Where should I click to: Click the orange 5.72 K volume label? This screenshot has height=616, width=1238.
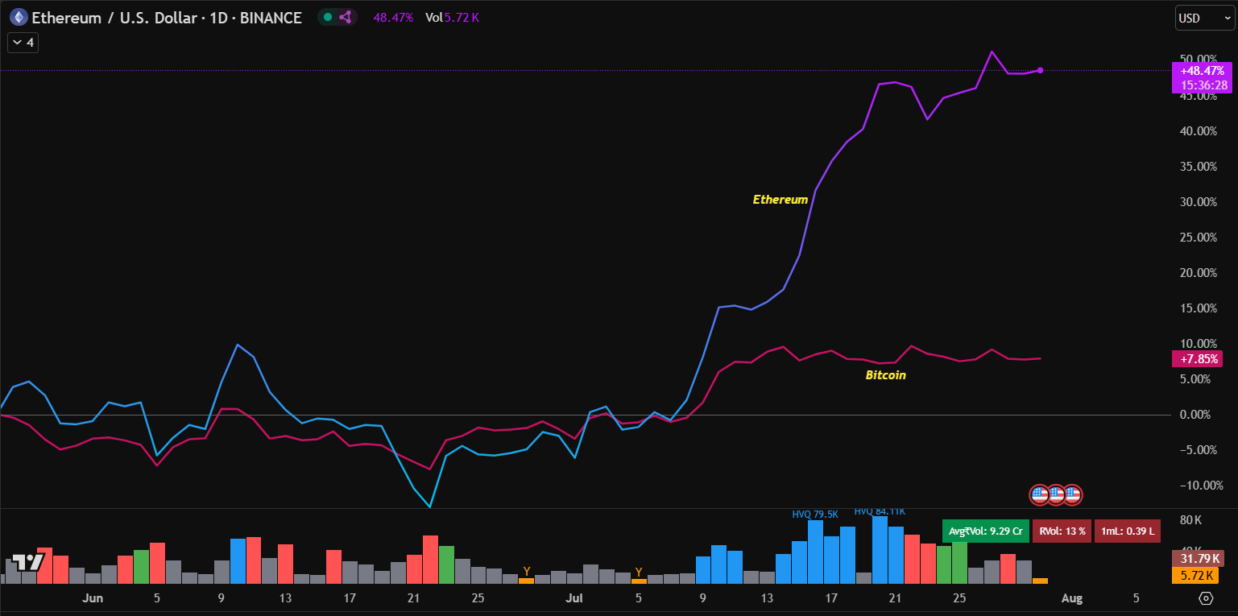click(1197, 575)
